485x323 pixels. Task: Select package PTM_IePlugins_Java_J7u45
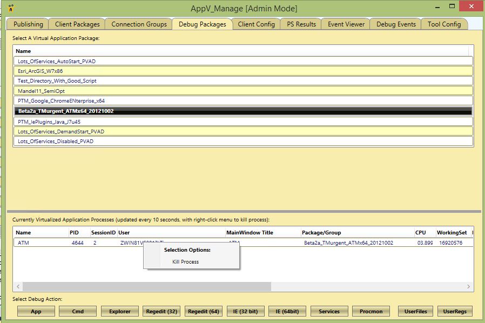[243, 122]
